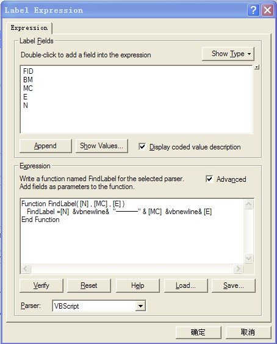Close the Label Expression dialog
This screenshot has height=344, width=277.
pyautogui.click(x=267, y=10)
